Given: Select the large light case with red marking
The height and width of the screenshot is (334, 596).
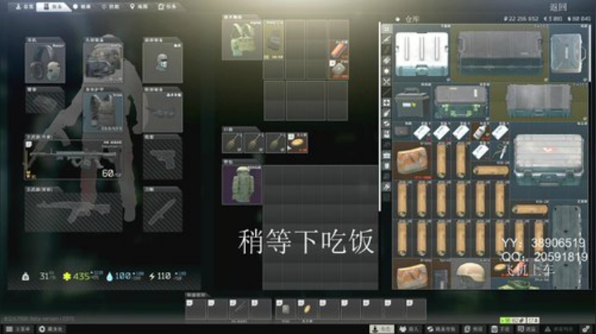Looking at the screenshot, I should [x=549, y=160].
